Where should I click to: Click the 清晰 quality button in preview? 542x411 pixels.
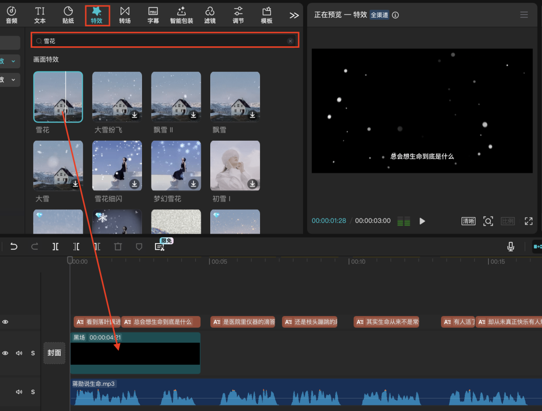[x=468, y=221]
